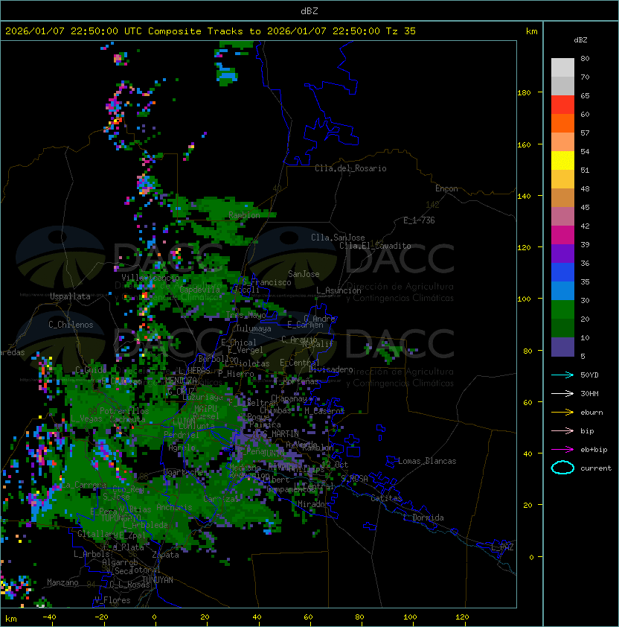Click the 'Uspallata' map label
The width and height of the screenshot is (619, 627).
(70, 296)
